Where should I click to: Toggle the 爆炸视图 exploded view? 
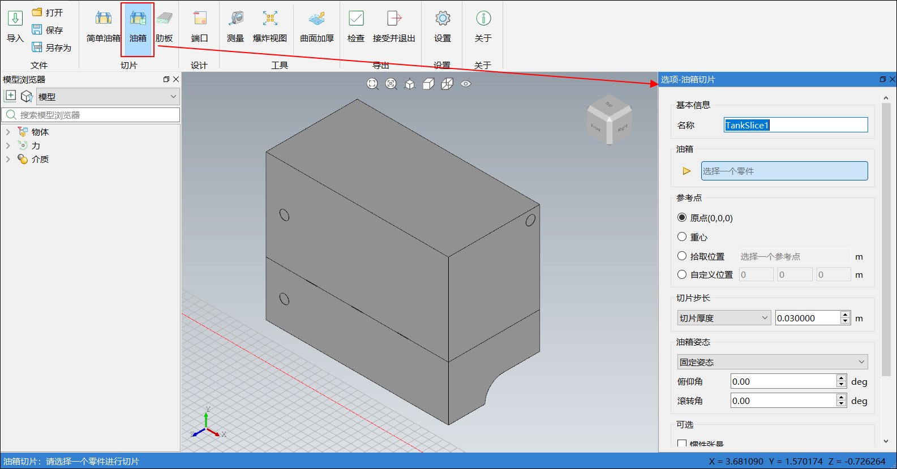pyautogui.click(x=270, y=25)
